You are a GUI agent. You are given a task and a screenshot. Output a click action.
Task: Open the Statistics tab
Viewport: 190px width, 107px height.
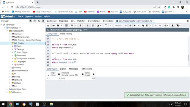point(81,21)
